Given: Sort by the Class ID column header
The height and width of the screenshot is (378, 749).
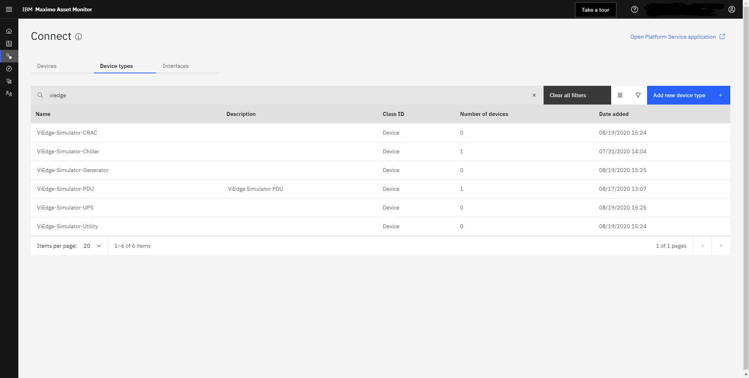Looking at the screenshot, I should coord(393,114).
